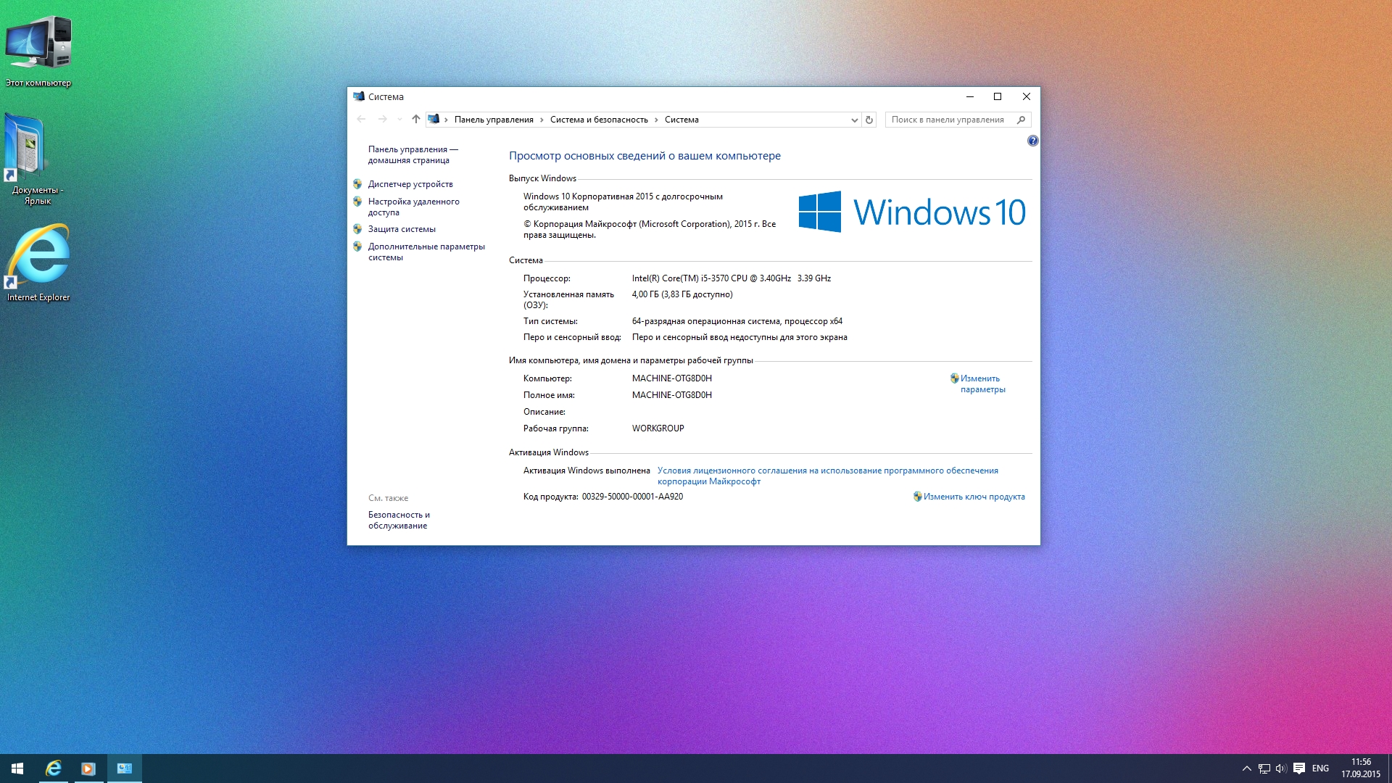Image resolution: width=1392 pixels, height=783 pixels.
Task: Launch Internet Explorer from the taskbar
Action: pos(54,768)
